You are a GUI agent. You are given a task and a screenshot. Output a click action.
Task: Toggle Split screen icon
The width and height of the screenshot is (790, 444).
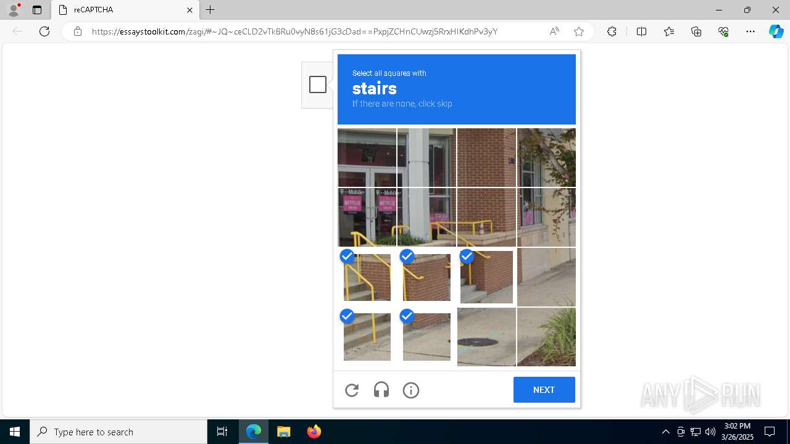[641, 31]
